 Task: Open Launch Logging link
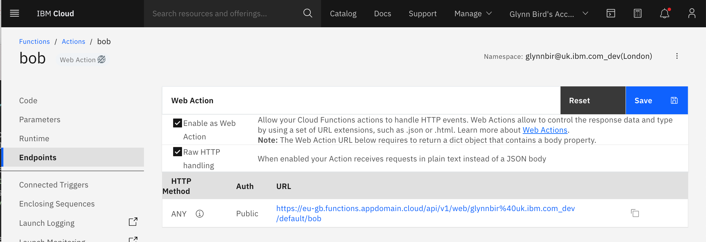47,223
